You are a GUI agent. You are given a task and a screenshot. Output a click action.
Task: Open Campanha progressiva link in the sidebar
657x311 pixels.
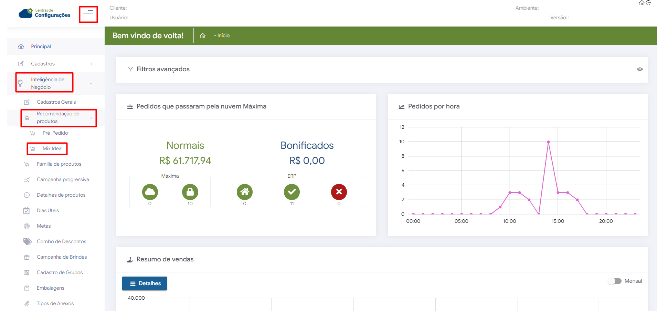click(63, 179)
